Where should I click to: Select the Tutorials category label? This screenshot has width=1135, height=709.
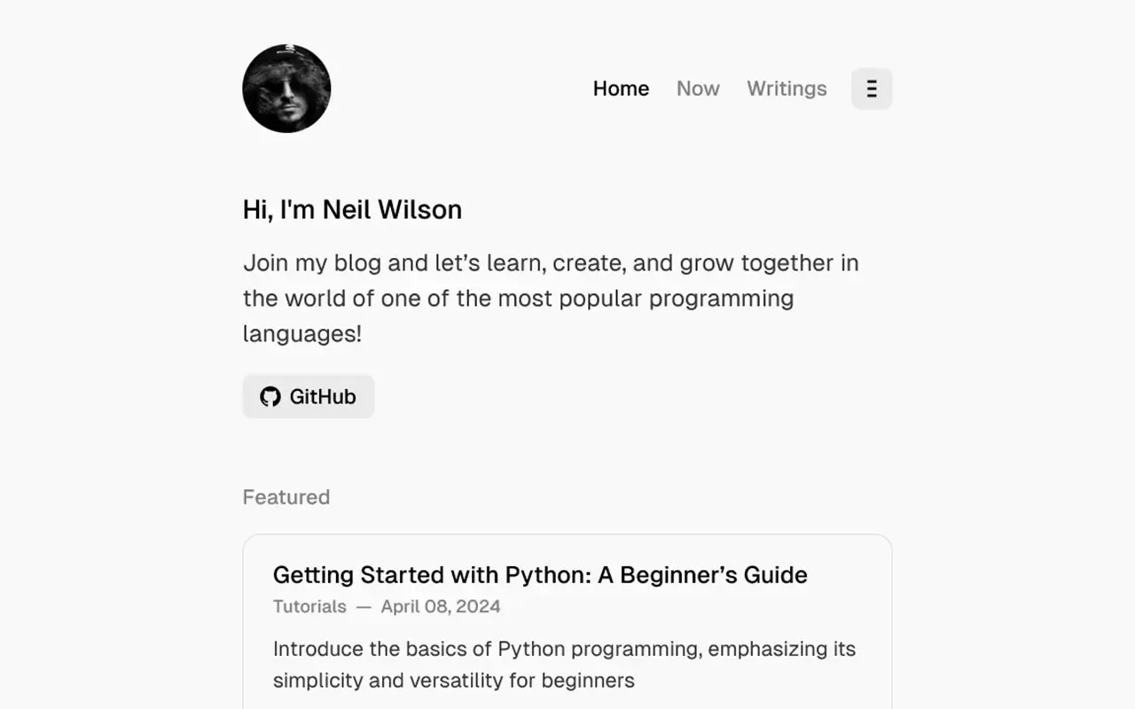(309, 607)
